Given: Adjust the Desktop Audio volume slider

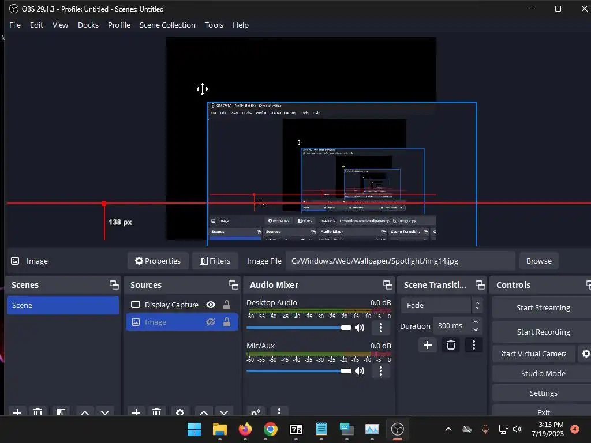Looking at the screenshot, I should tap(299, 328).
